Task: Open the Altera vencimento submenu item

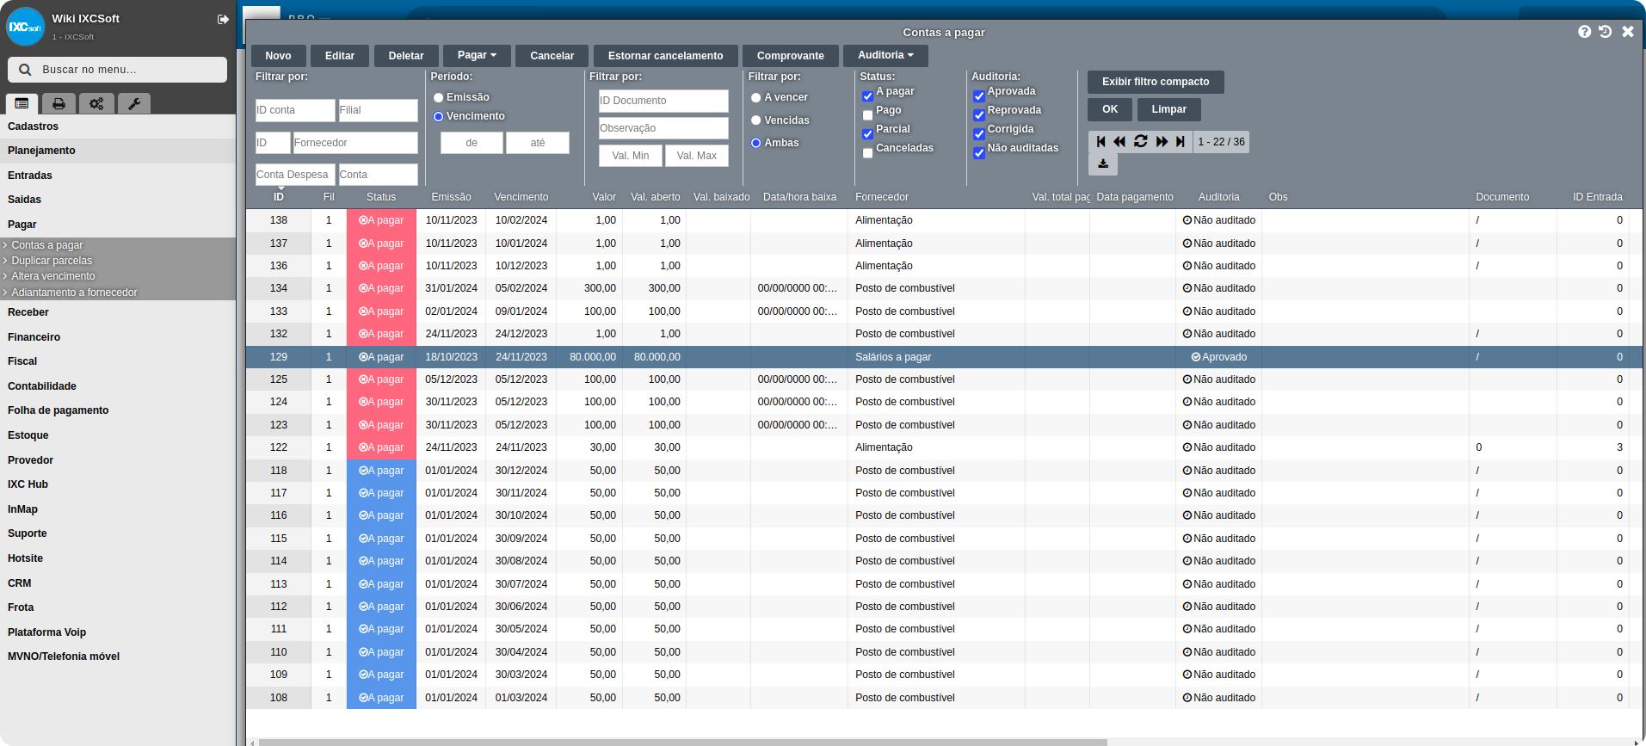Action: coord(53,276)
